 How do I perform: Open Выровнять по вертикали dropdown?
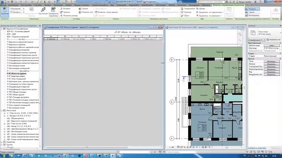(x=209, y=16)
